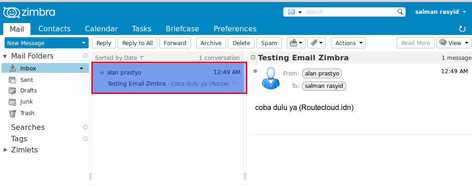Click the search magnifier icon
The height and width of the screenshot is (186, 472).
click(400, 12)
